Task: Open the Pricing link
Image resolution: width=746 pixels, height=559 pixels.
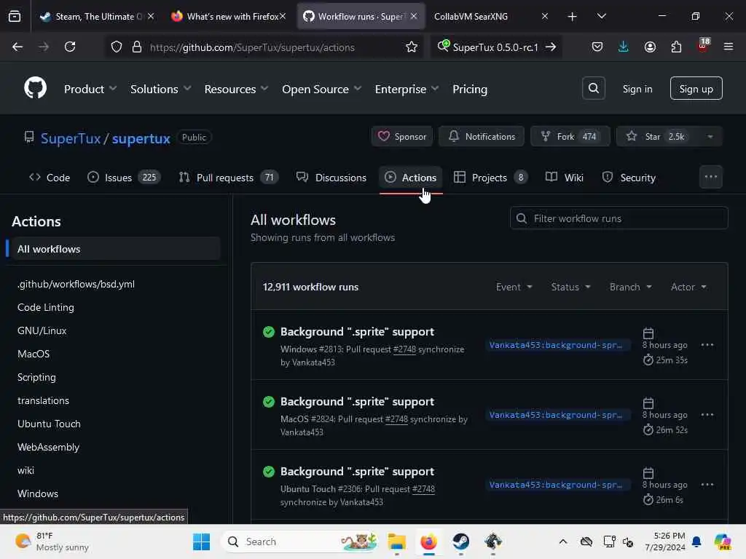Action: pos(470,89)
